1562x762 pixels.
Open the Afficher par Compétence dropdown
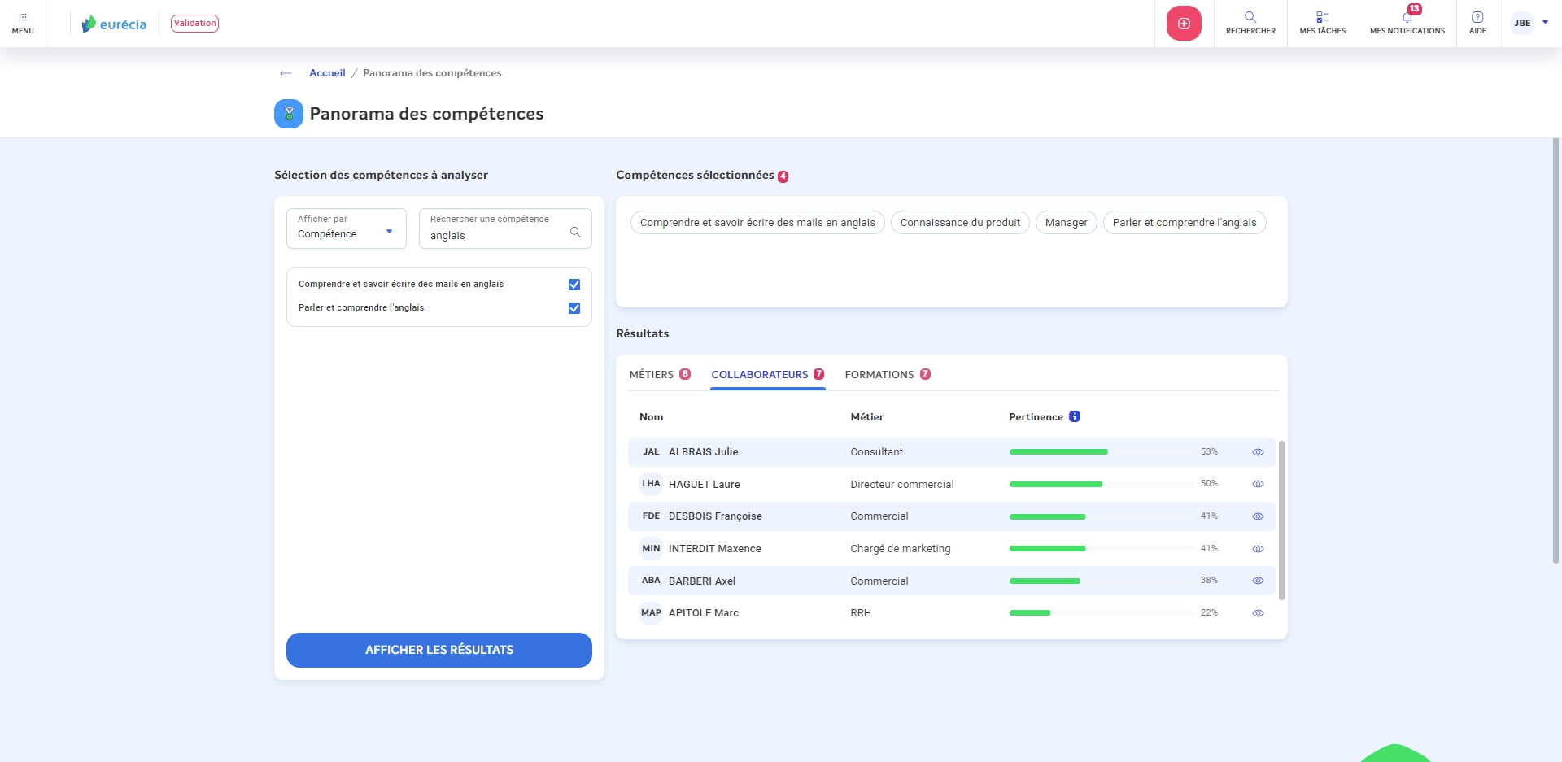347,229
